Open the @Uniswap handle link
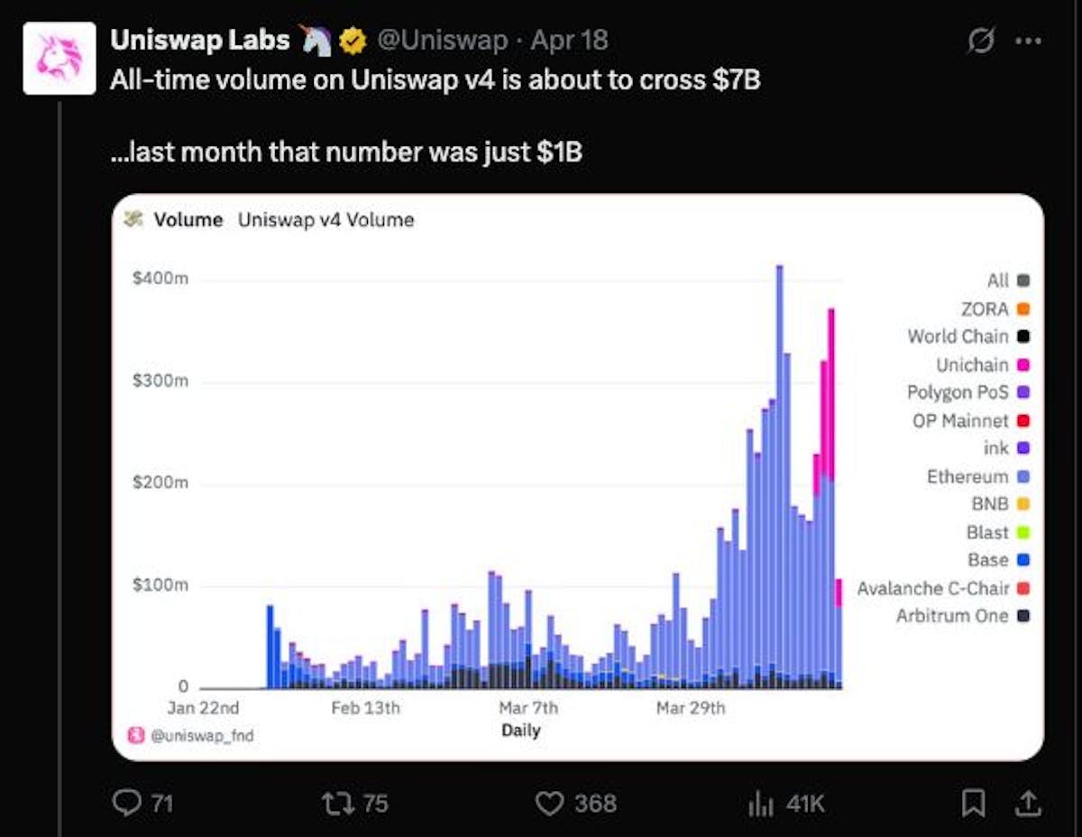This screenshot has width=1082, height=837. (x=442, y=40)
